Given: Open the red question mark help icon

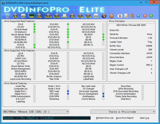Looking at the screenshot, I should click(x=145, y=16).
